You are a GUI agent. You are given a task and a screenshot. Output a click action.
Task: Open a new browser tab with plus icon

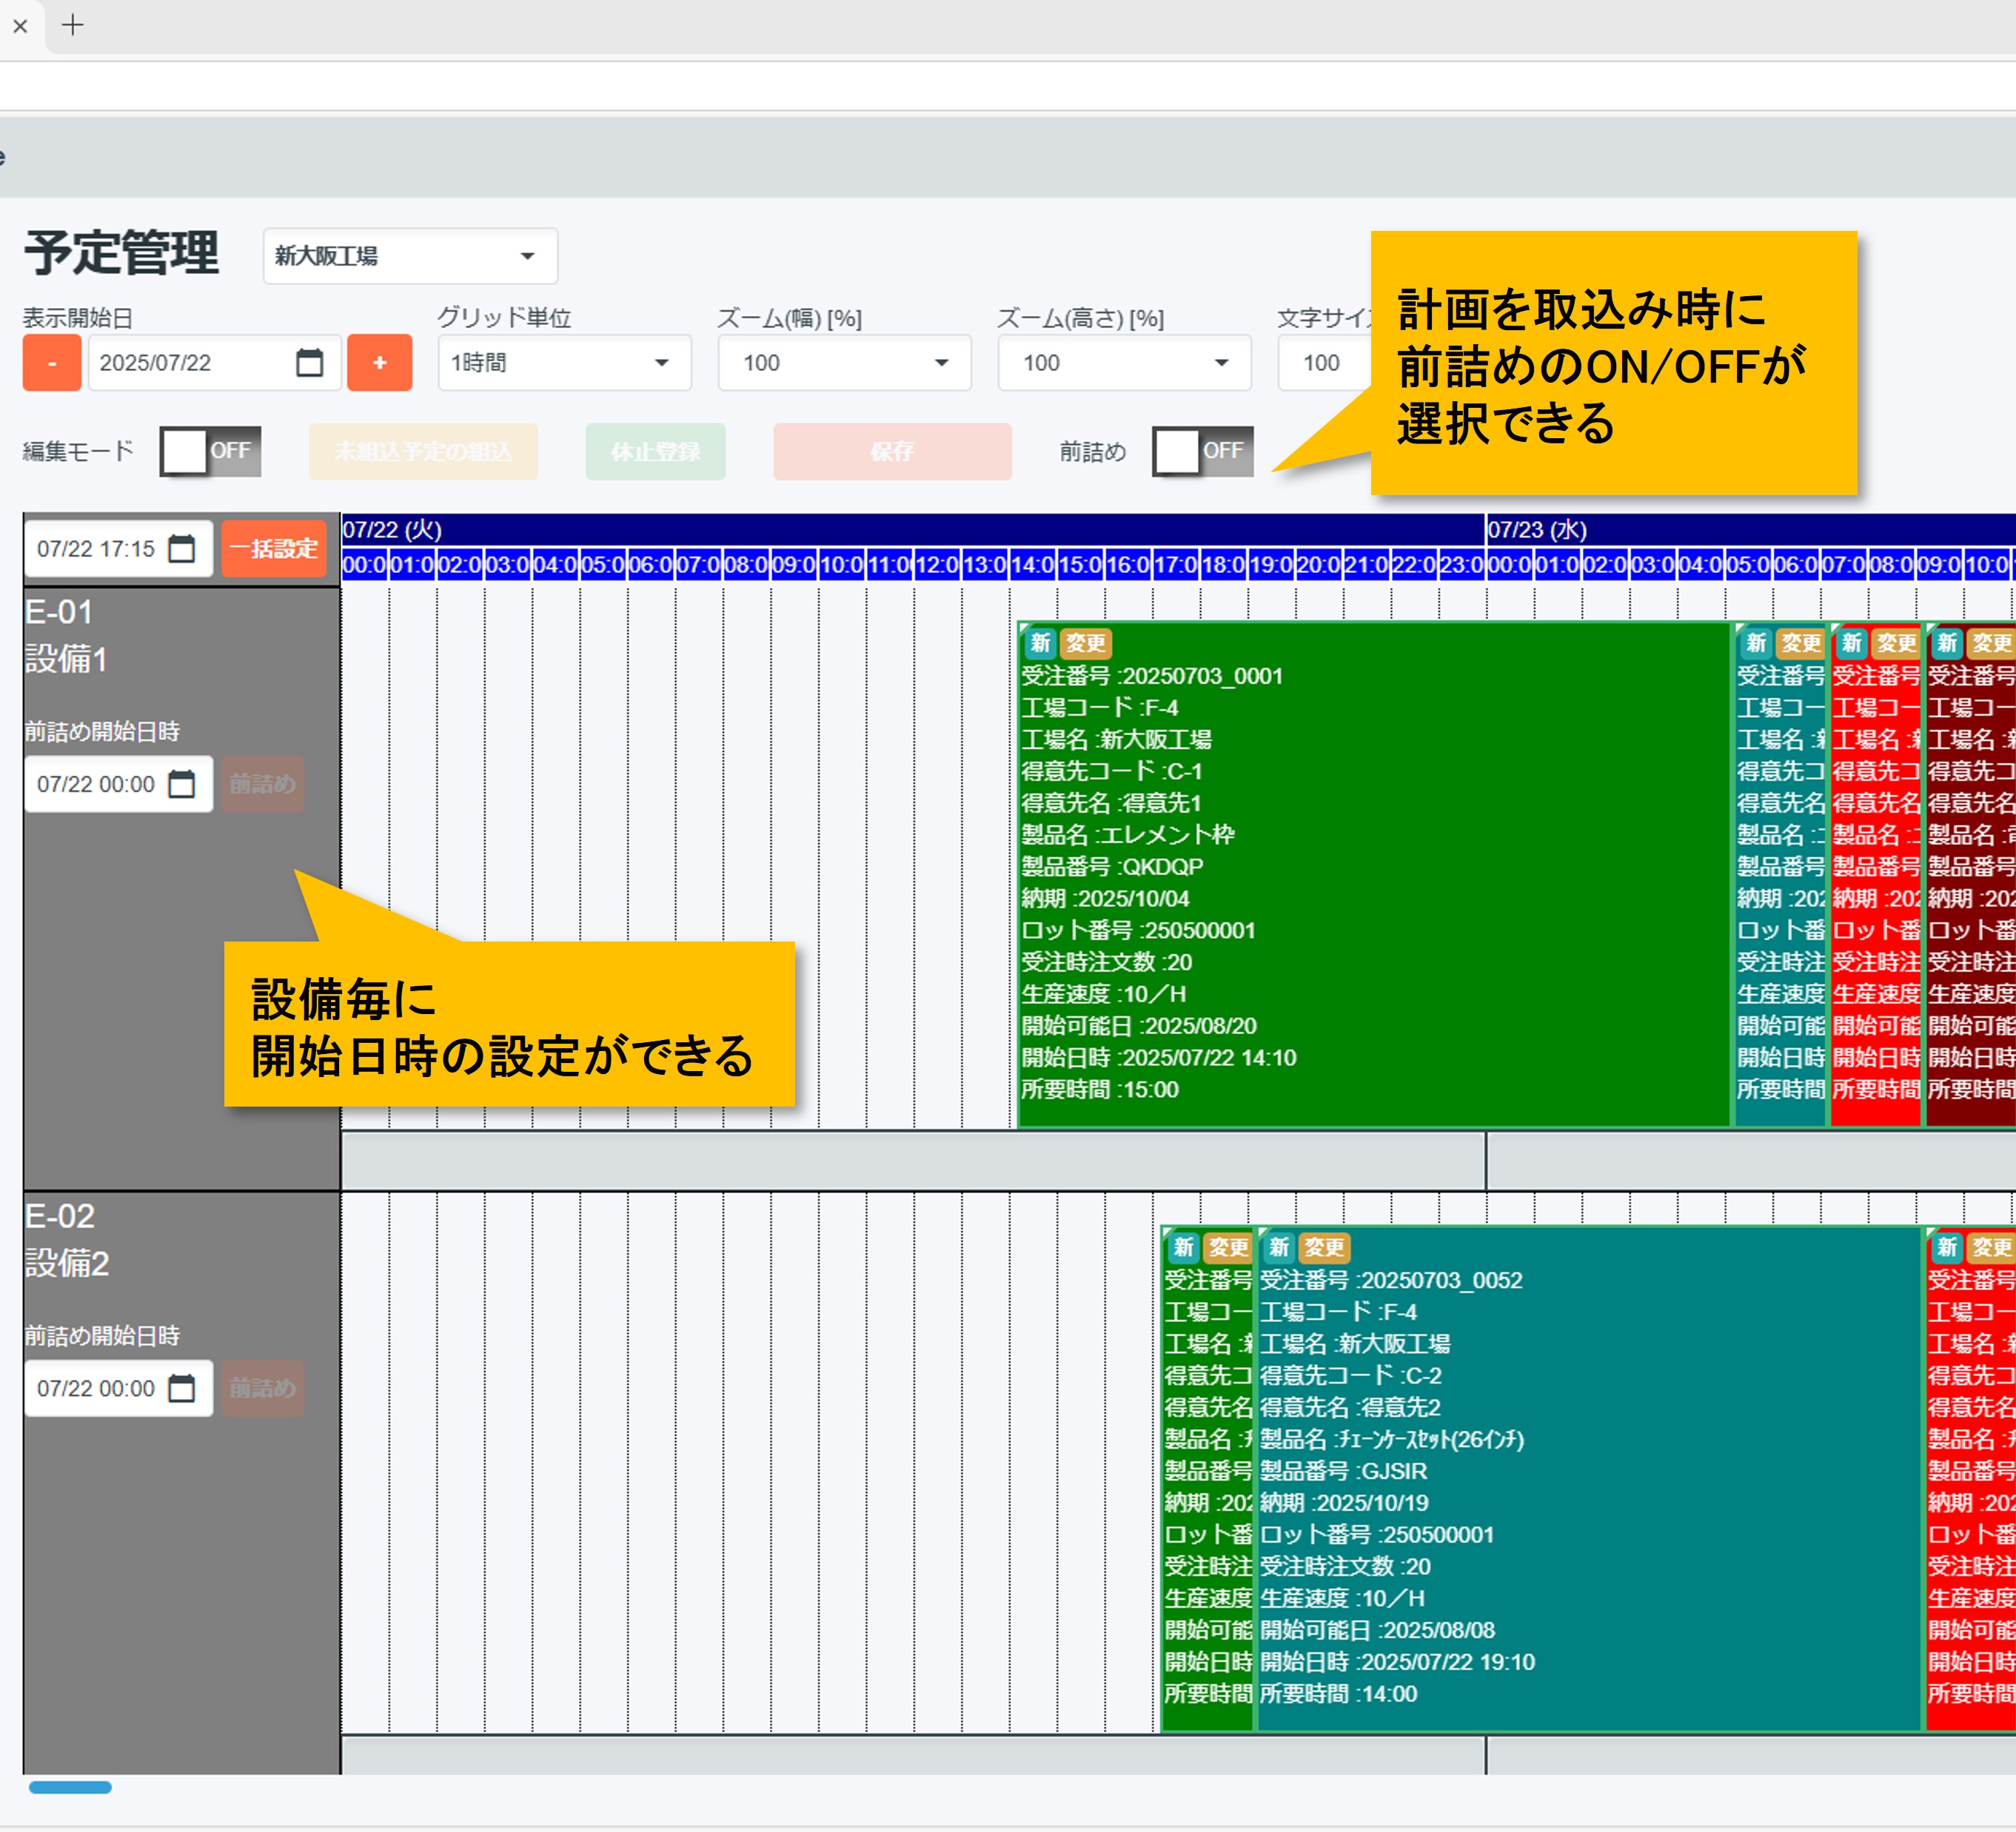tap(73, 25)
